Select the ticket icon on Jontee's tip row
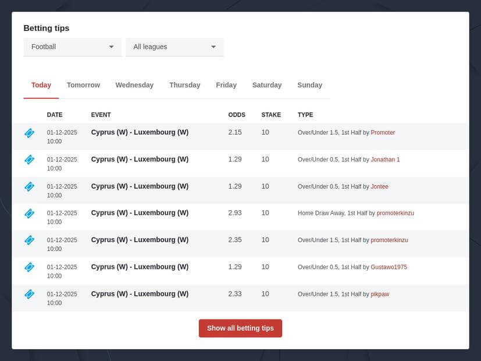 tap(29, 187)
